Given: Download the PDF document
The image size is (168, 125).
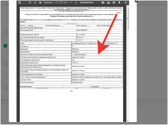Looking at the screenshot, I should click(x=114, y=2).
